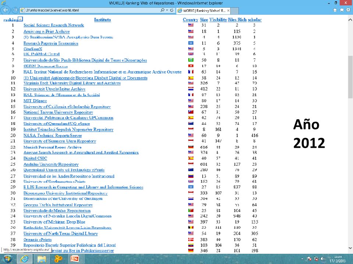Click United States flag for Social Science Research Network
Screen dimensions: 353x264
click(x=191, y=25)
